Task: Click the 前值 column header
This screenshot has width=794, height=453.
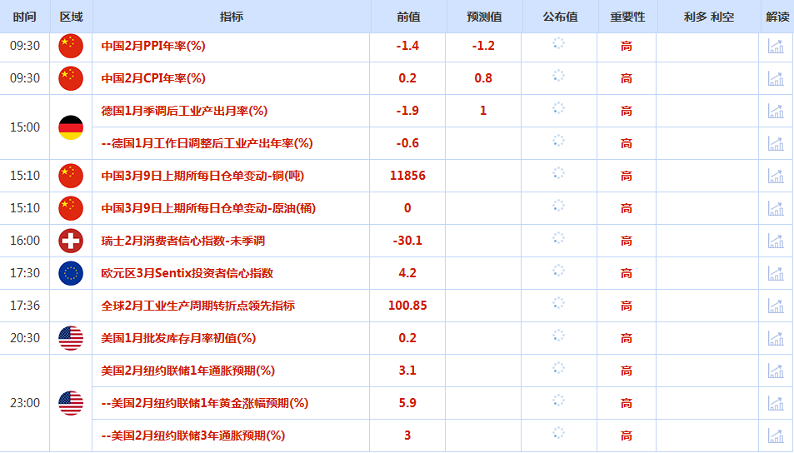Action: click(x=408, y=17)
